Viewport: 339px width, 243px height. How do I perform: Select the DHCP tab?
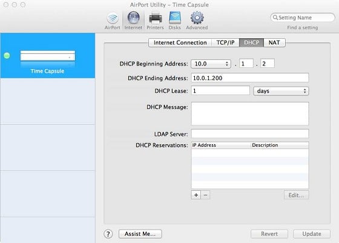(x=251, y=42)
